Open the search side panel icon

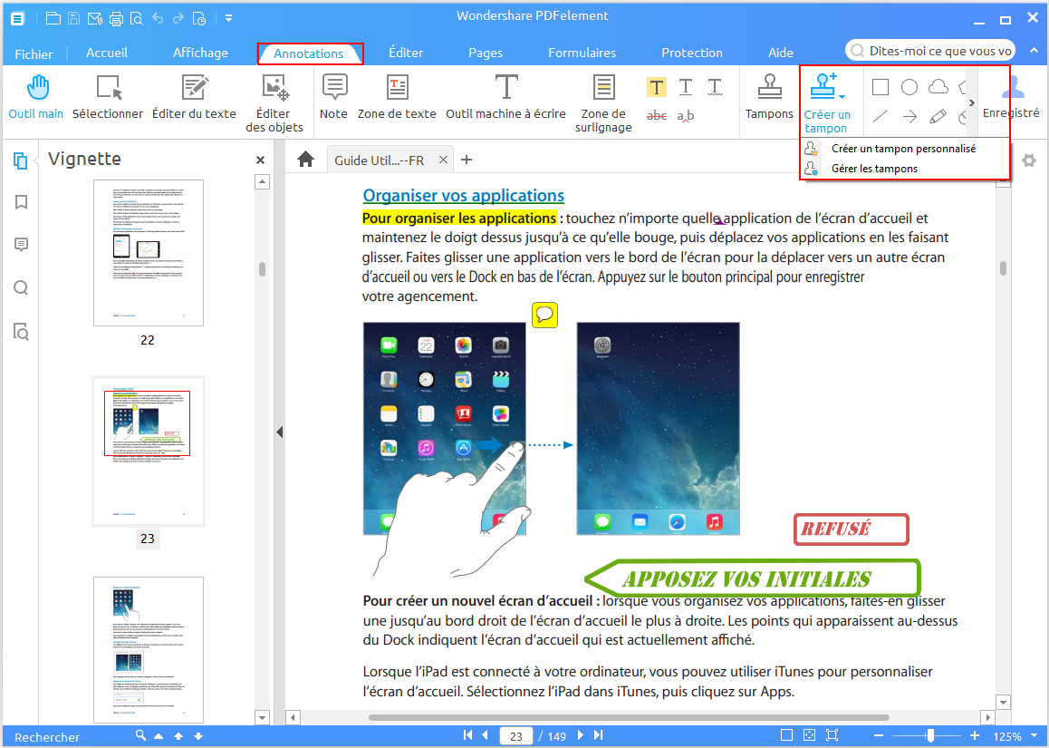pos(22,288)
